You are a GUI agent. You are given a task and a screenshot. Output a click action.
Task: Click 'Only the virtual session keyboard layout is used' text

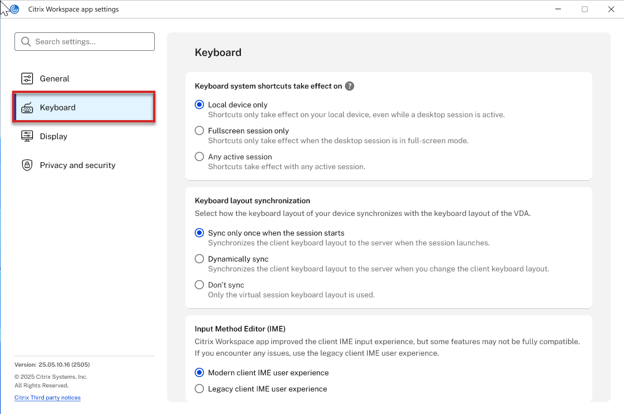tap(291, 294)
